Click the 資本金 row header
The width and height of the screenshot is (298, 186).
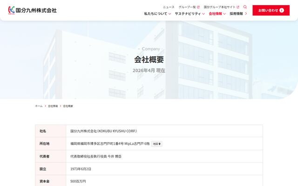coord(51,181)
